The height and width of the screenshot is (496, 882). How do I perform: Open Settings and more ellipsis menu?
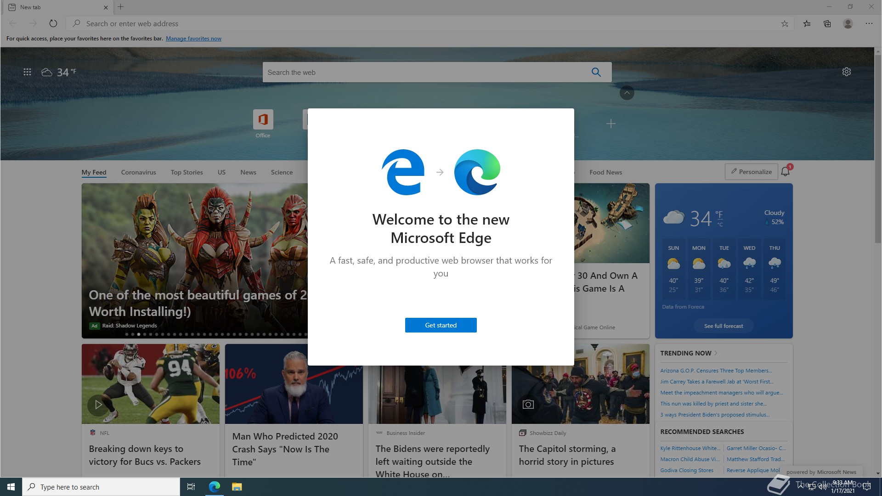click(869, 23)
